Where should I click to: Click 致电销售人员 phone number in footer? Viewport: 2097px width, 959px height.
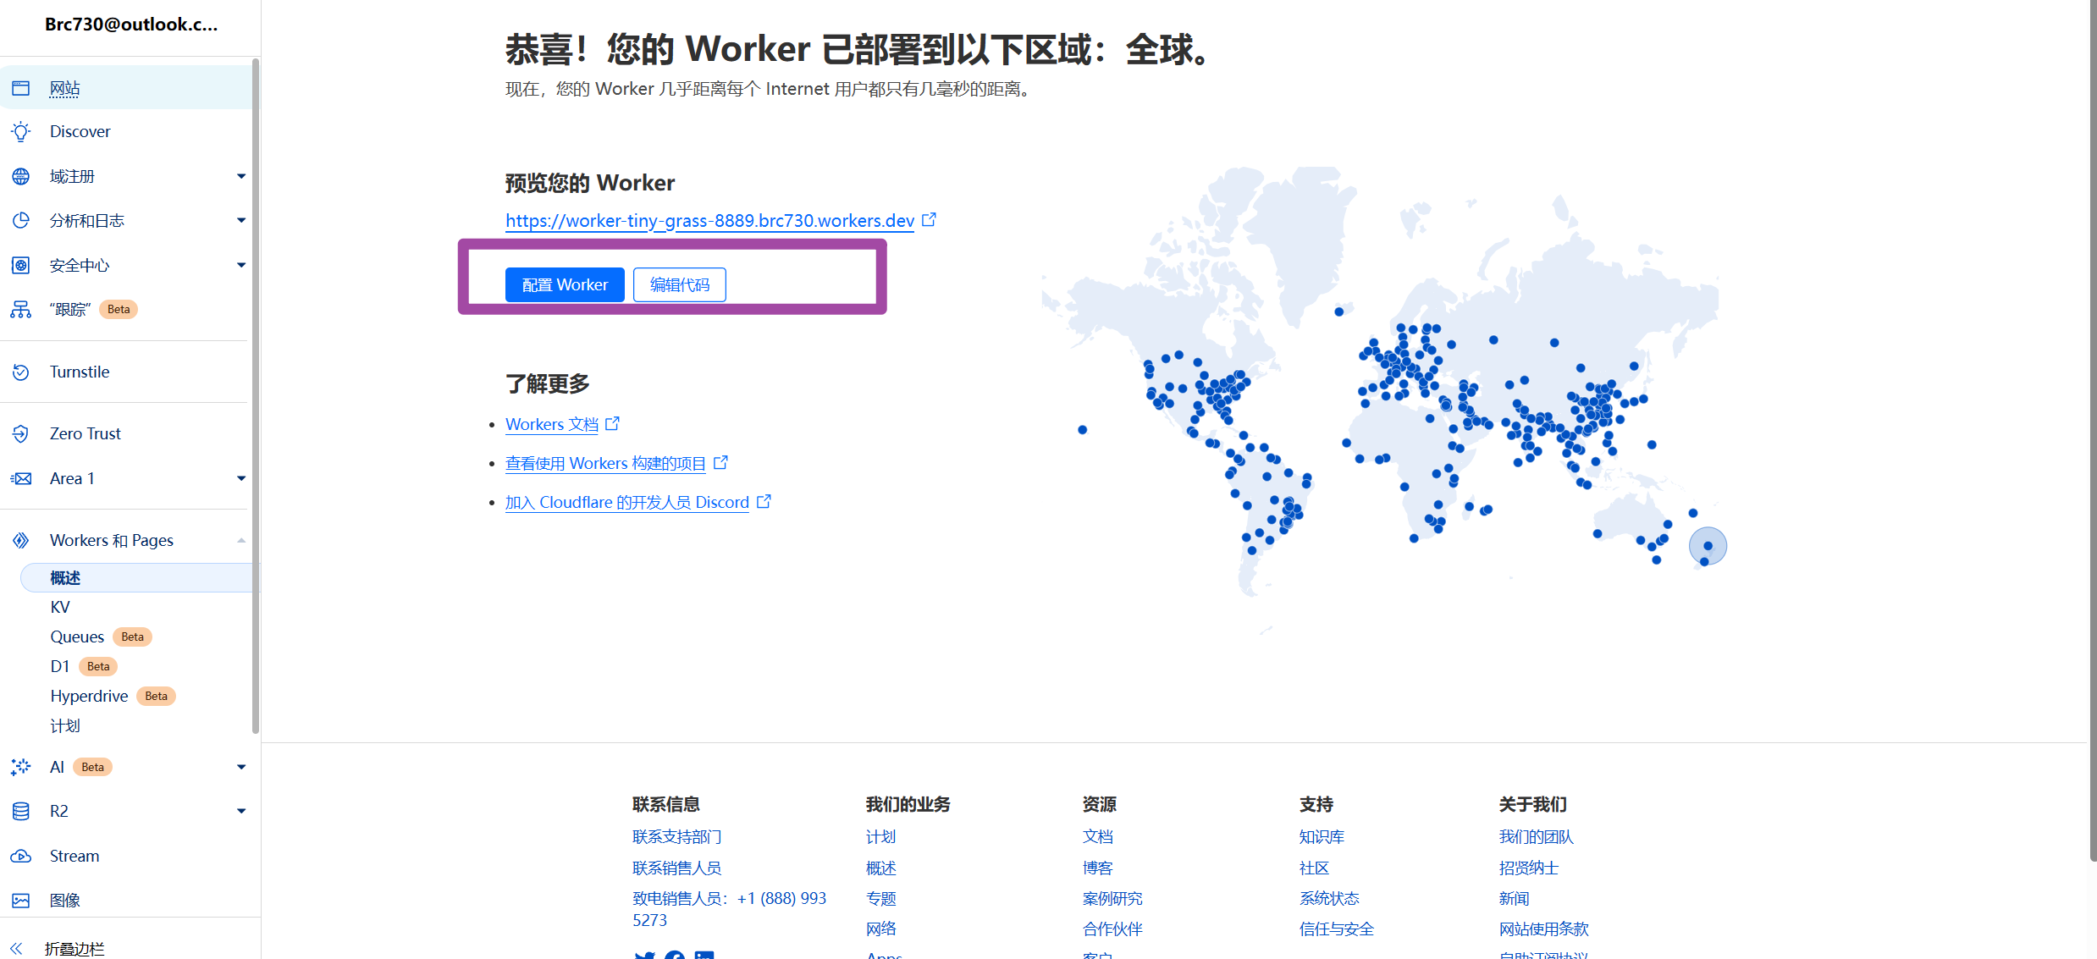pyautogui.click(x=730, y=909)
